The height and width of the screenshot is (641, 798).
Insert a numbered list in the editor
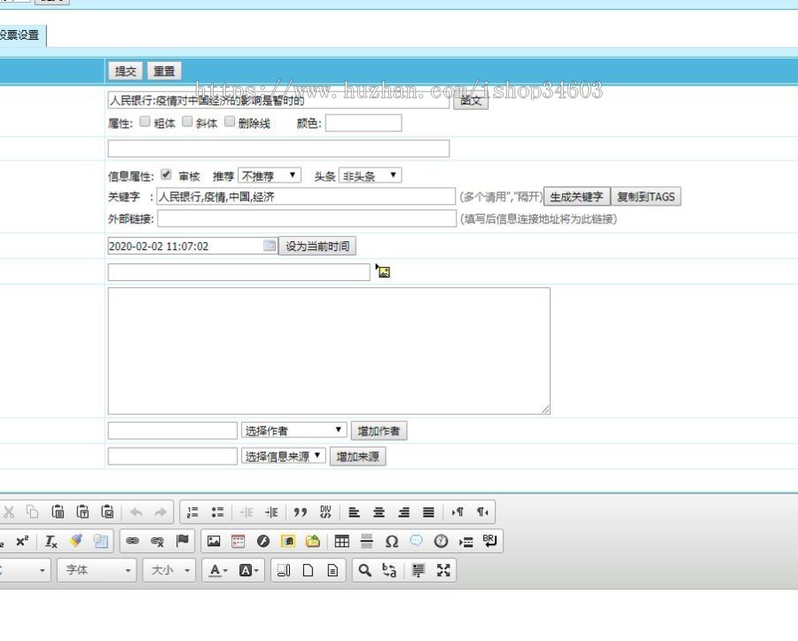[192, 512]
